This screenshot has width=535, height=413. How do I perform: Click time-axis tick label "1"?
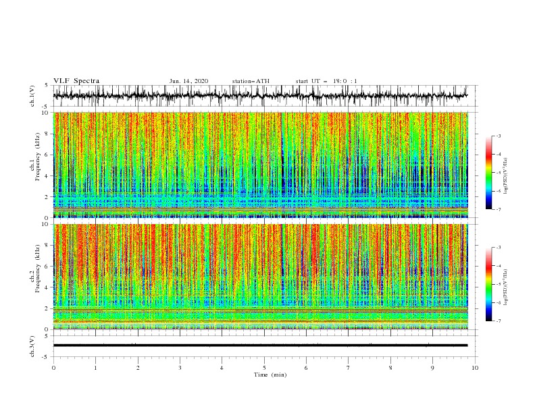click(x=95, y=368)
